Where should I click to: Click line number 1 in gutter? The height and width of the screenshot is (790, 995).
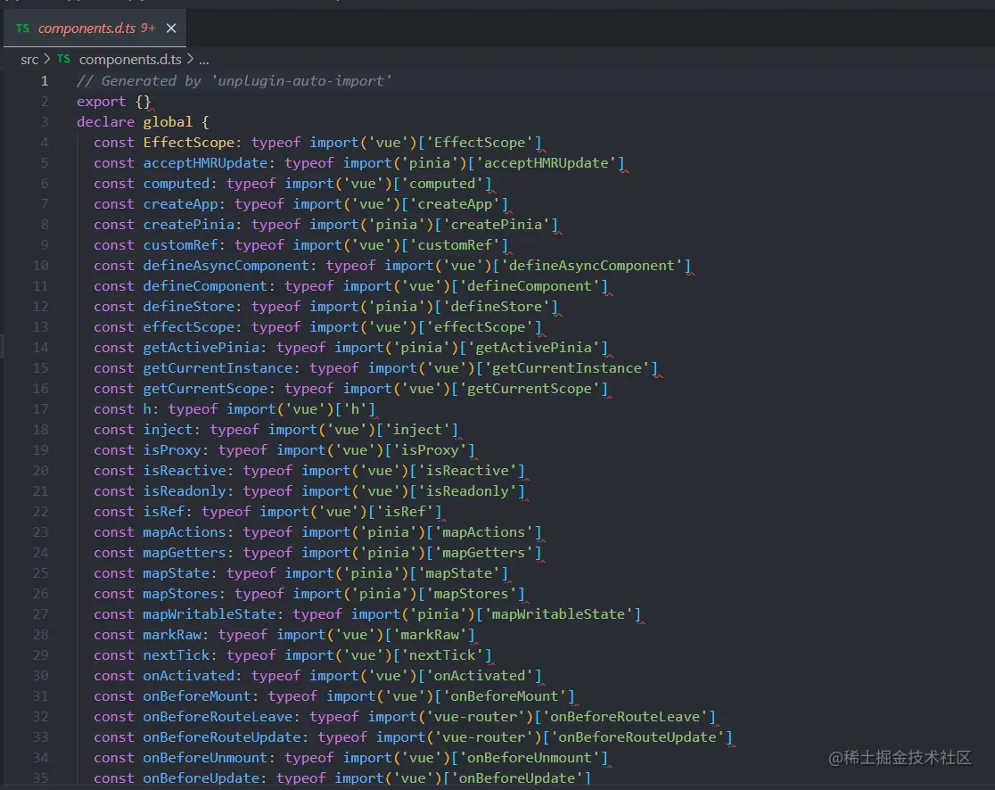(45, 81)
